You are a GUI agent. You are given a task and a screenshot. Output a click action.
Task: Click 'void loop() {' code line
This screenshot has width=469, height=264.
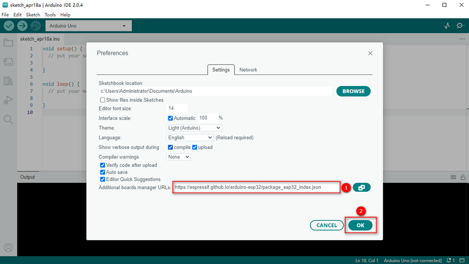[x=61, y=84]
